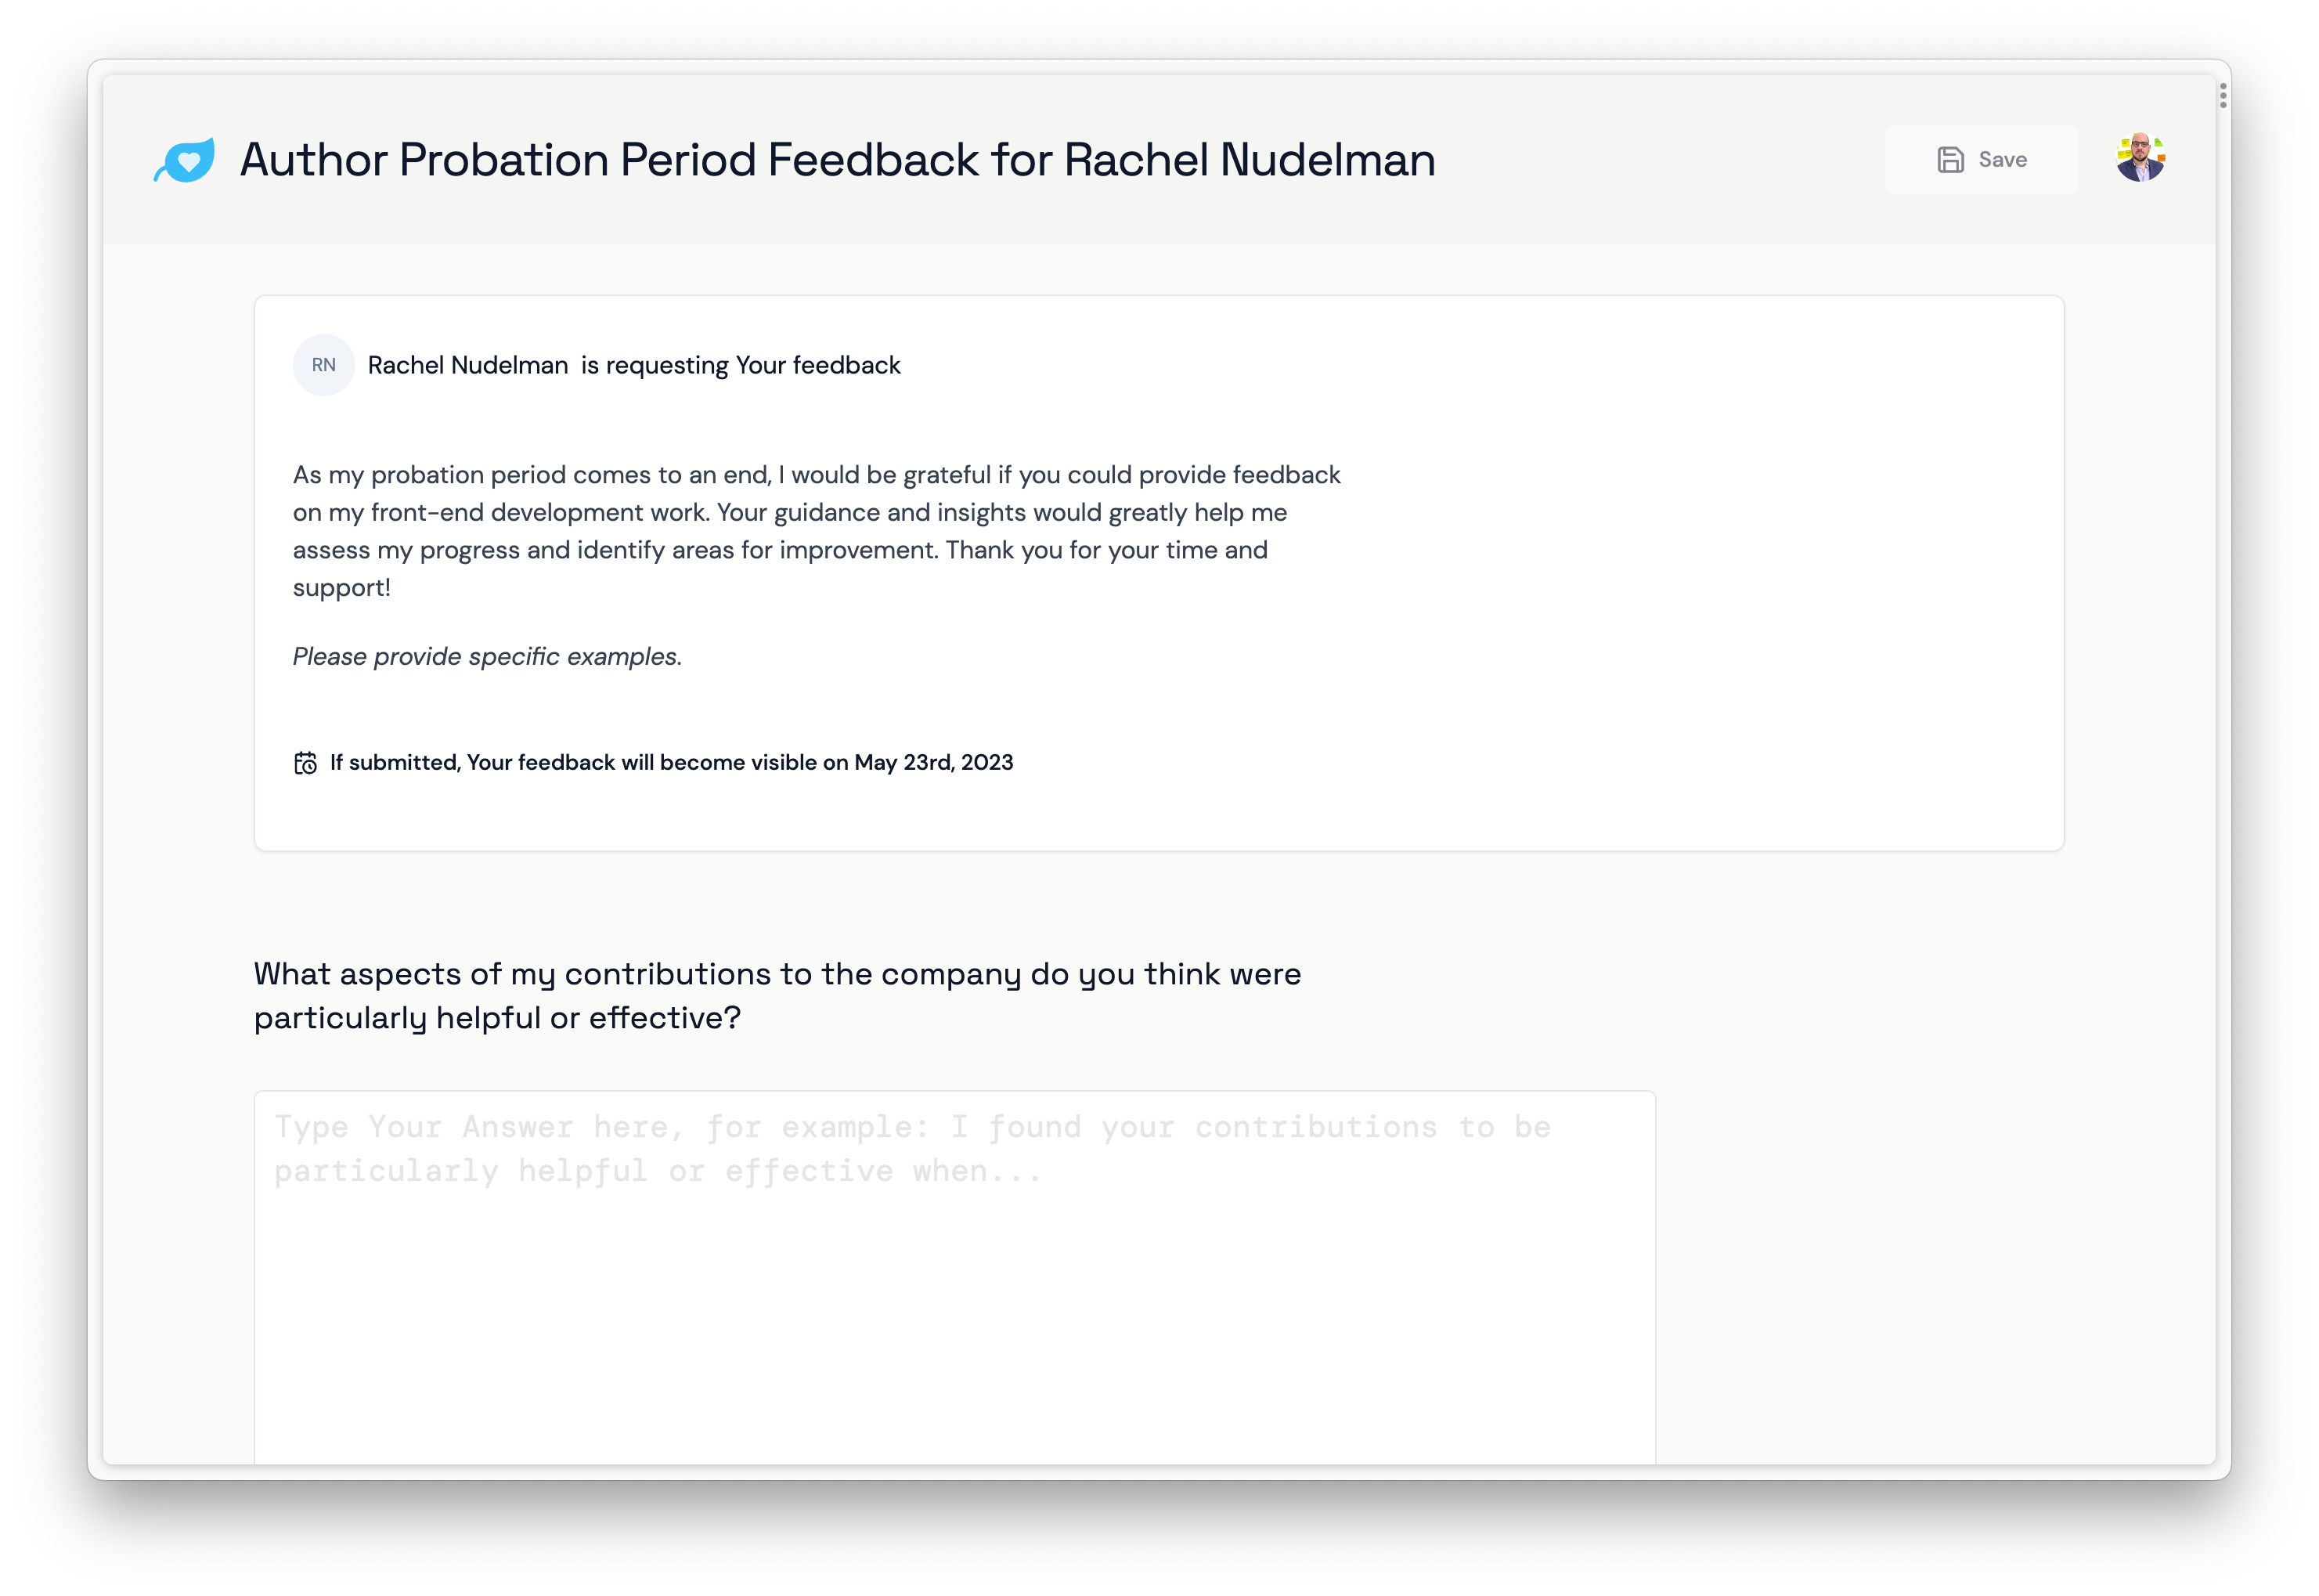Image resolution: width=2319 pixels, height=1596 pixels.
Task: Open your profile avatar photo menu
Action: point(2140,157)
